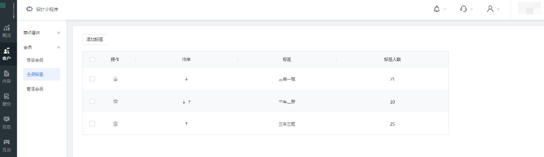Open the user account profile icon
Image resolution: width=544 pixels, height=157 pixels.
pyautogui.click(x=490, y=9)
